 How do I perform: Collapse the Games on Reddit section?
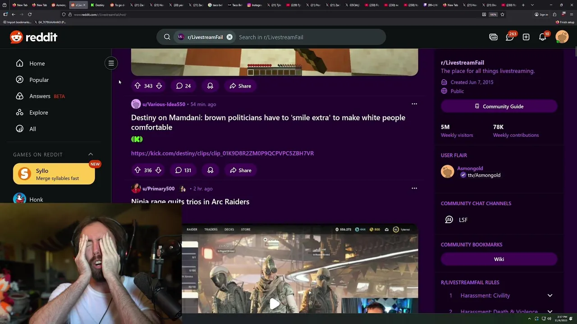91,154
